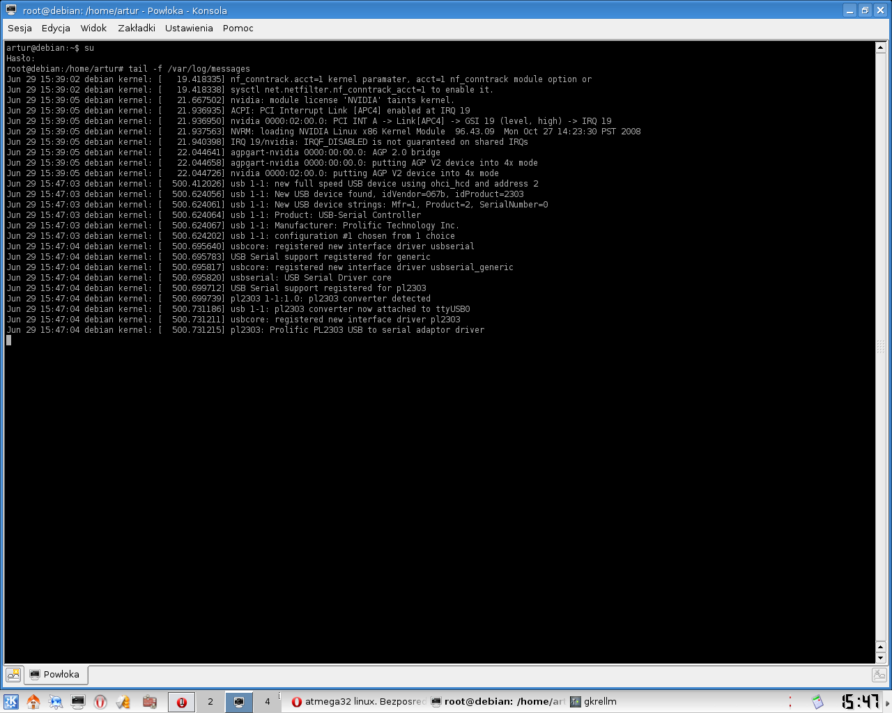Open the calendar notes tray icon
The image size is (892, 713).
[817, 702]
